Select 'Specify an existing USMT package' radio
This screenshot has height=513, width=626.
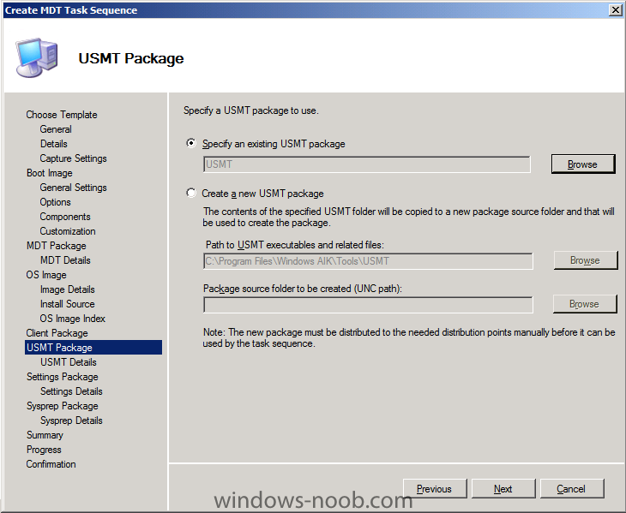click(191, 143)
